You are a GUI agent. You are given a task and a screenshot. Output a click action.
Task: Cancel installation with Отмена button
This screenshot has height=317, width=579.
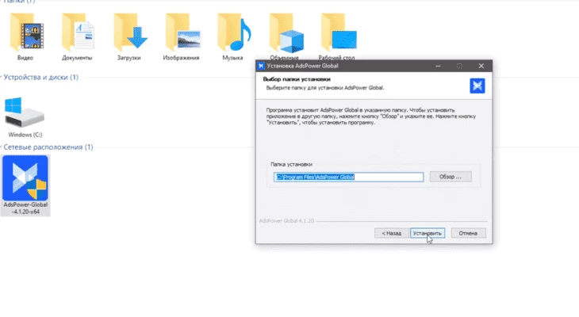click(468, 233)
